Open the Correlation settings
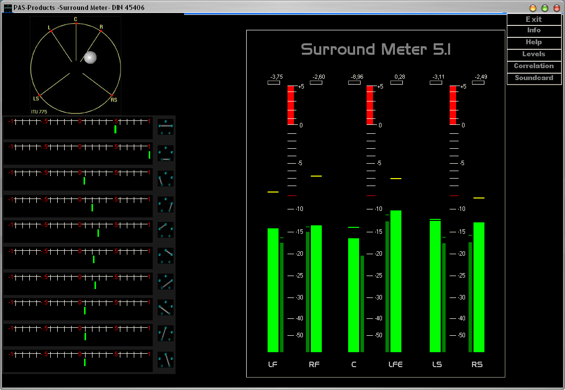This screenshot has width=565, height=390. (x=534, y=66)
